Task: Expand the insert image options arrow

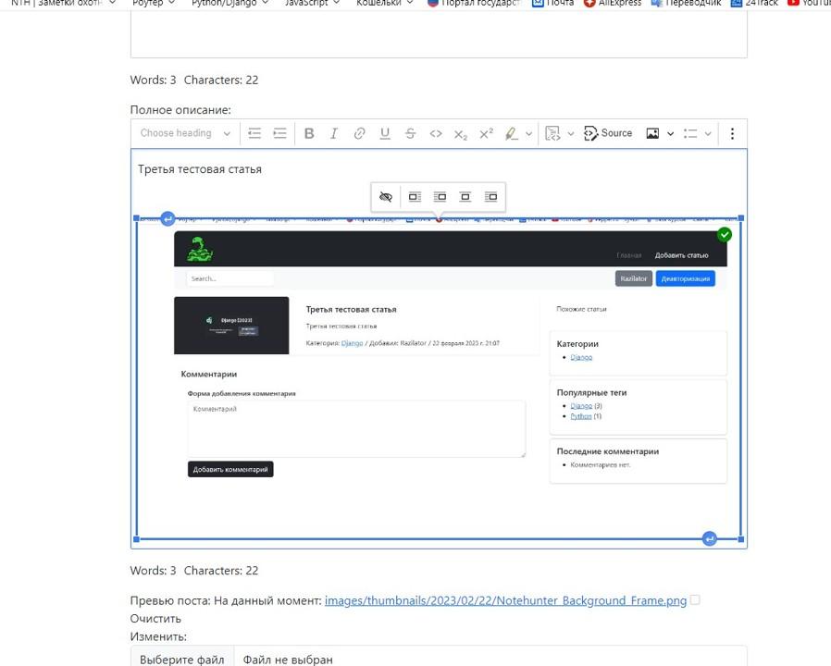Action: coord(670,133)
